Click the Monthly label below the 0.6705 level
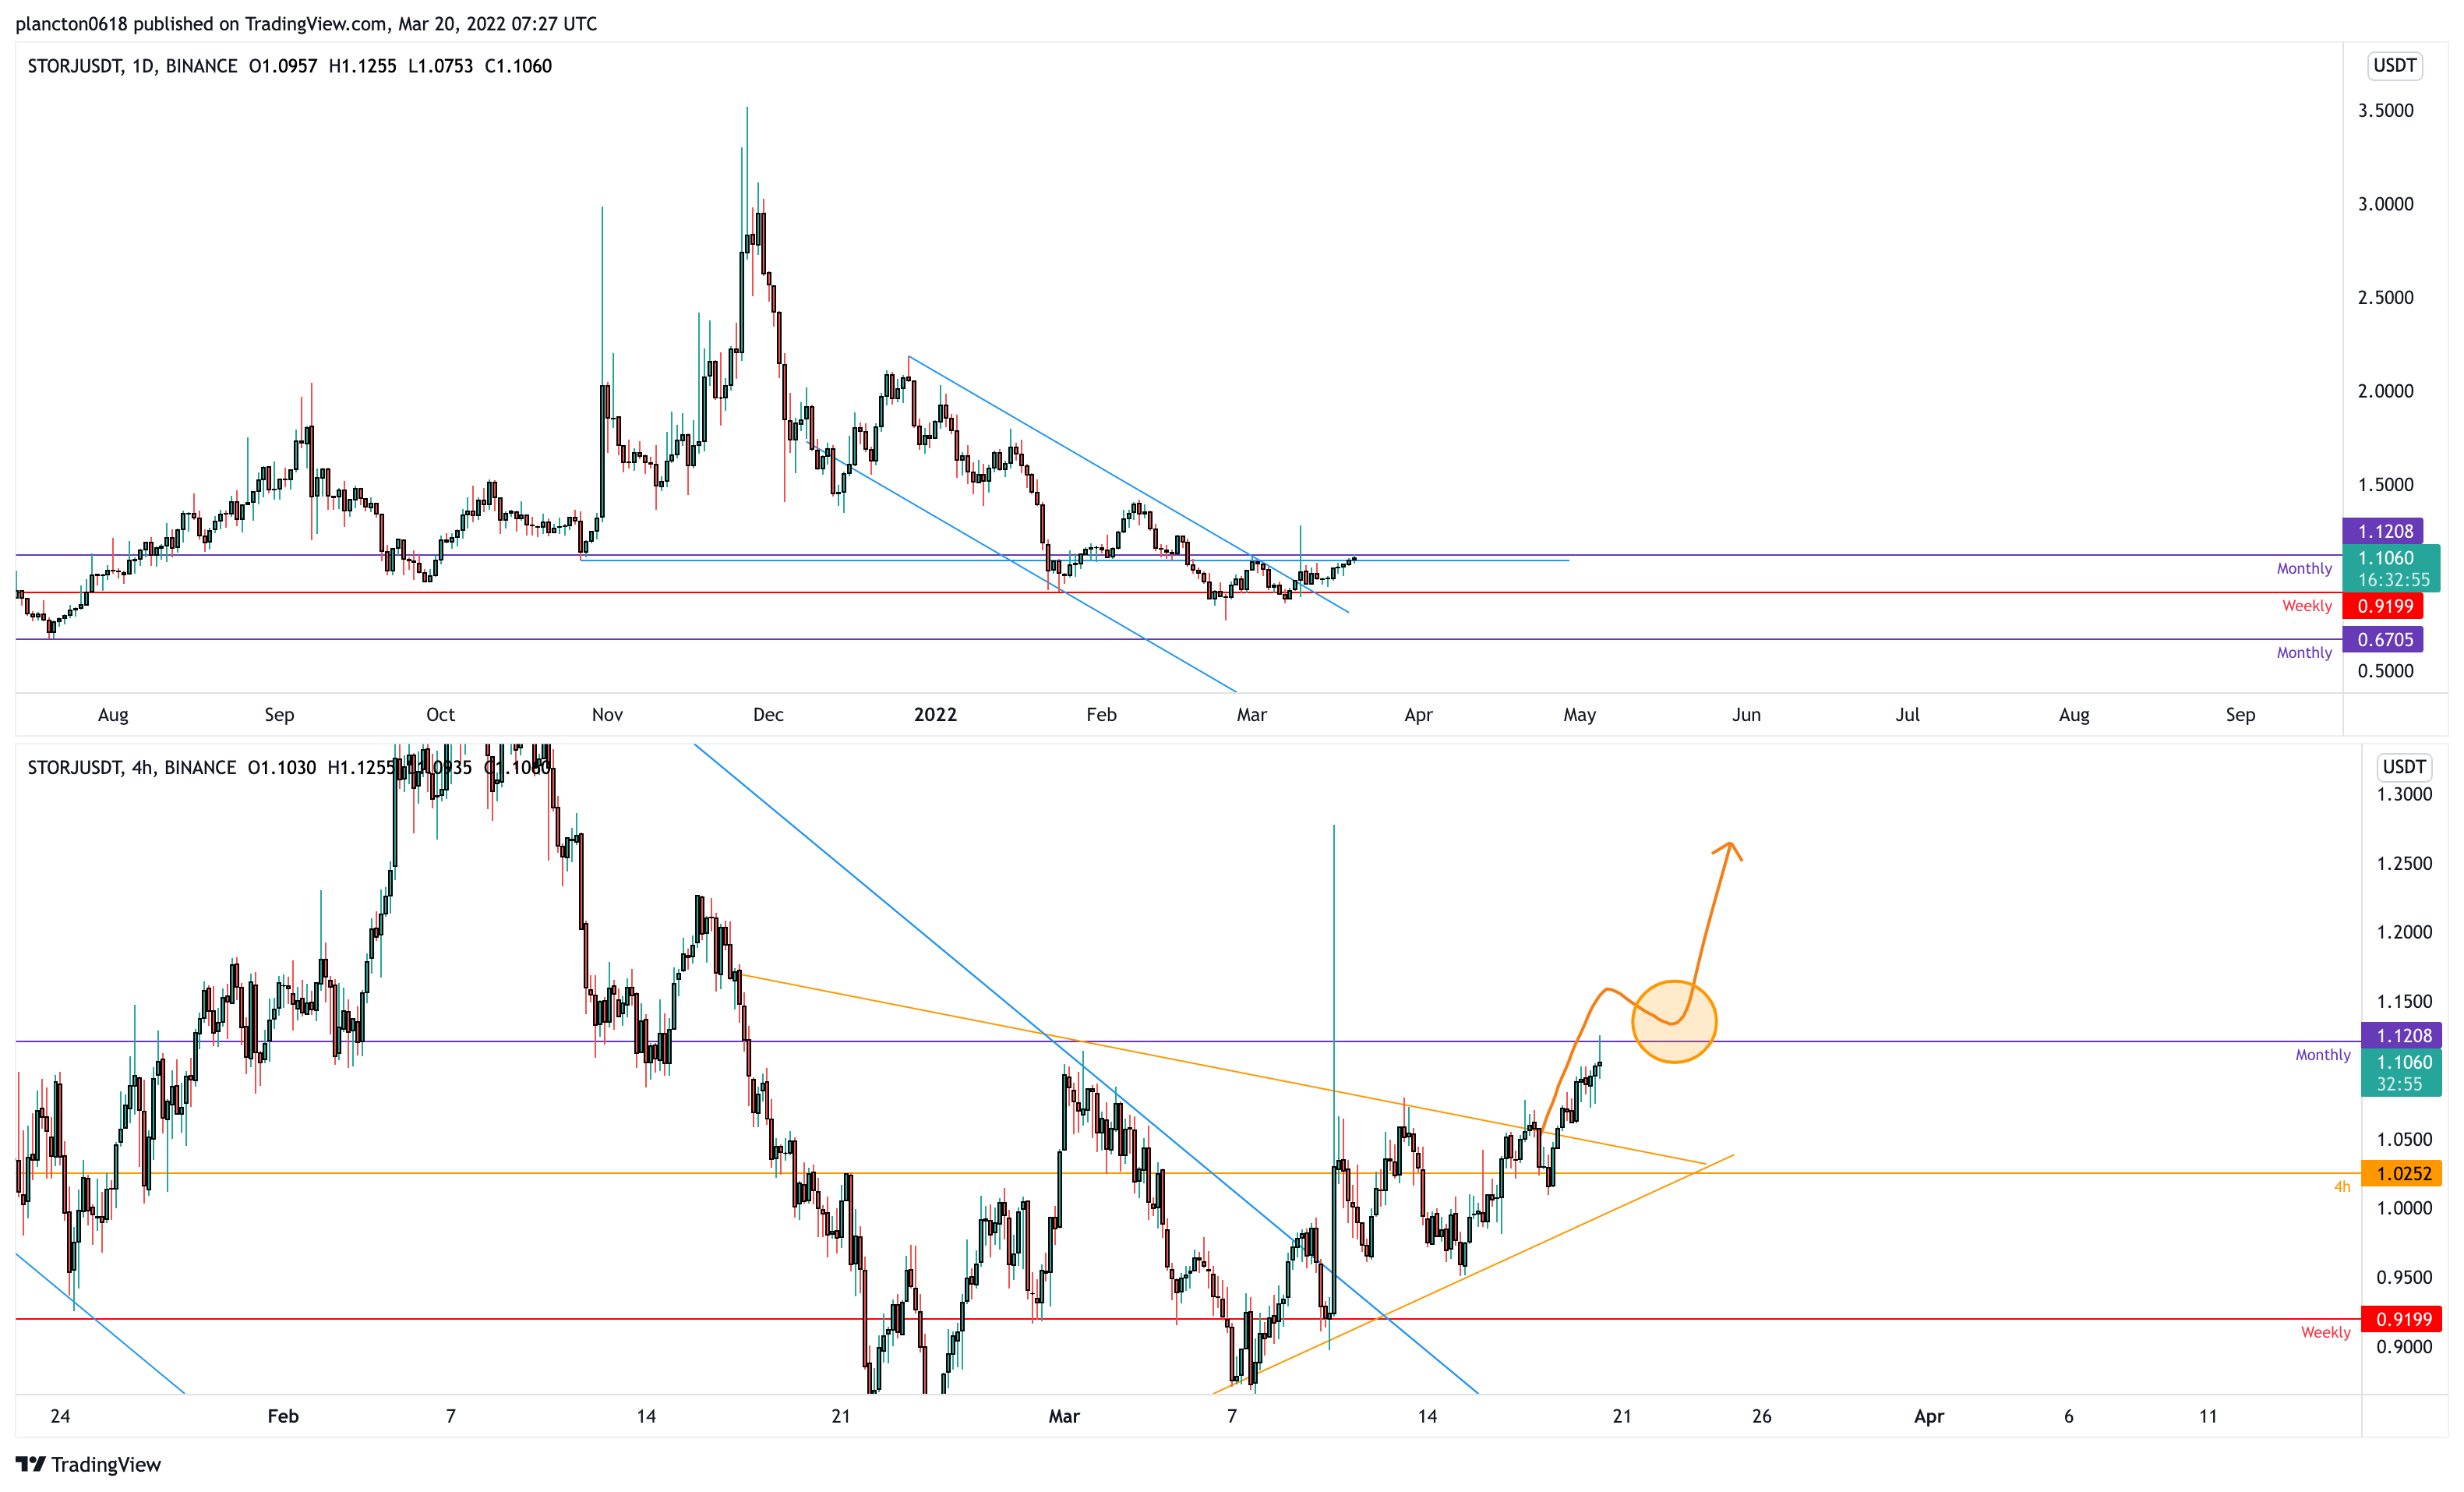This screenshot has width=2464, height=1492. [x=2304, y=652]
